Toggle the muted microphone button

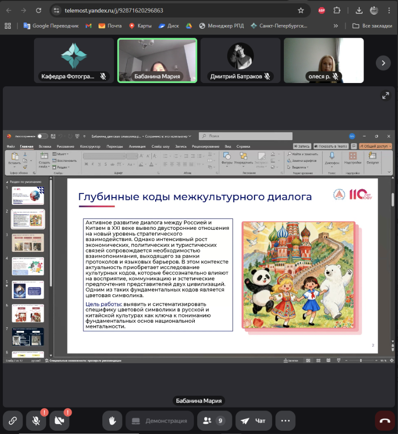[x=36, y=421]
